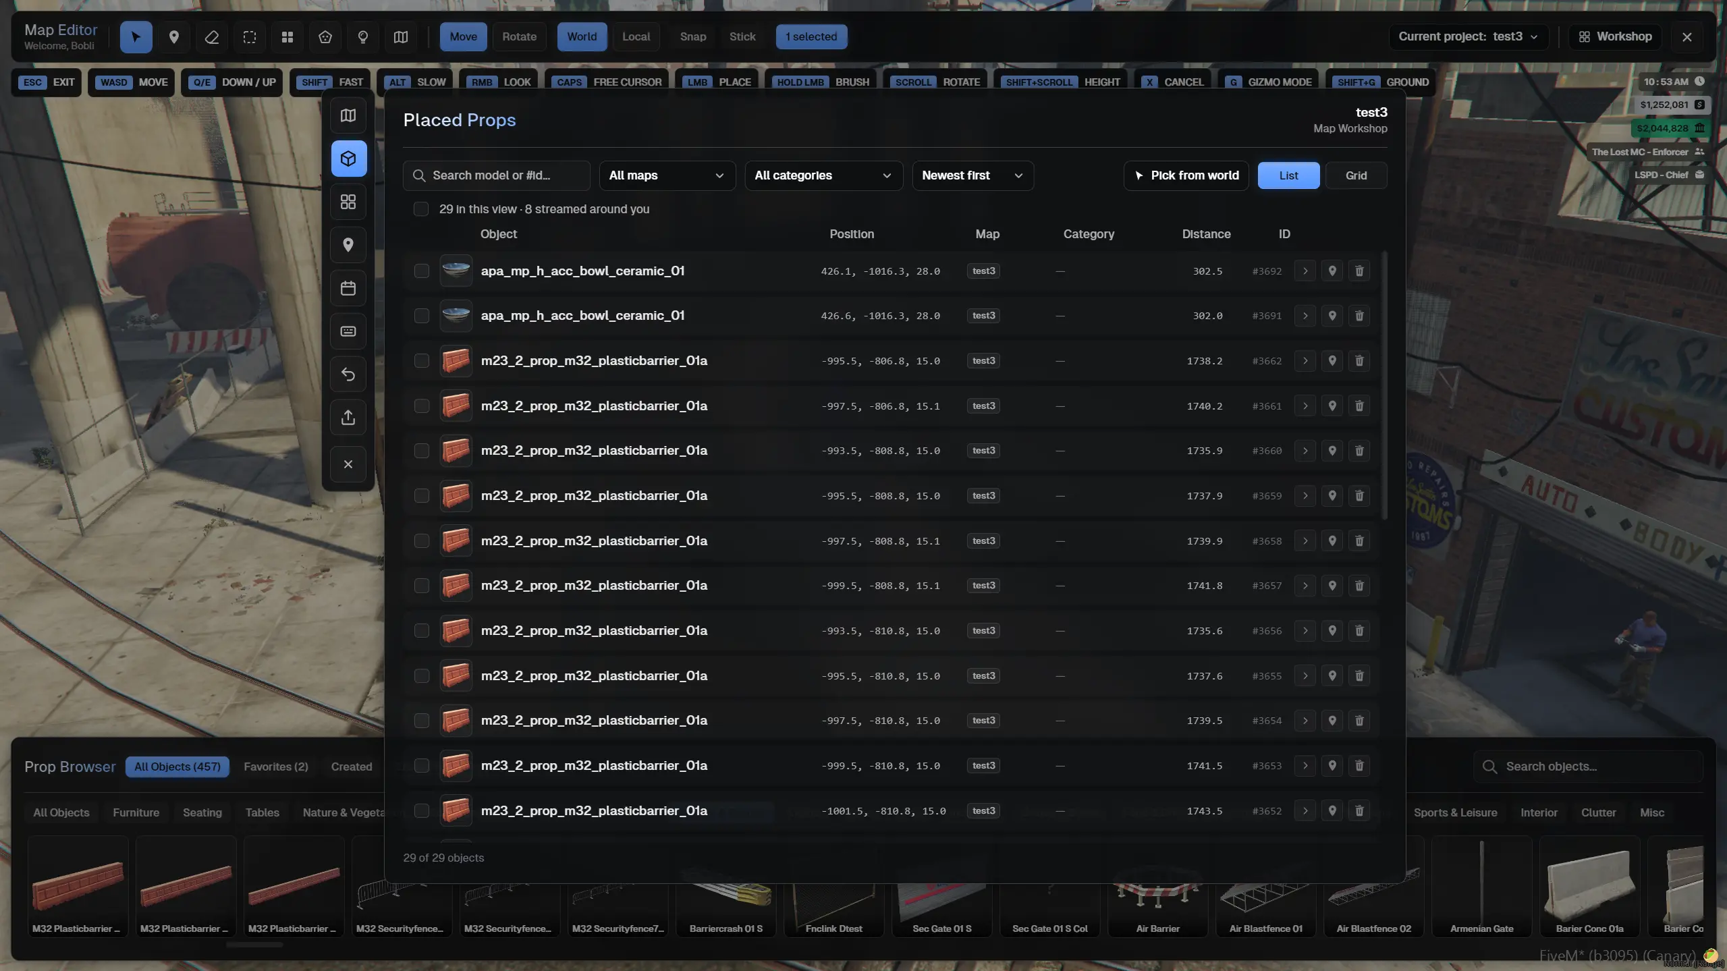1727x971 pixels.
Task: Switch to Grid view
Action: click(1356, 175)
